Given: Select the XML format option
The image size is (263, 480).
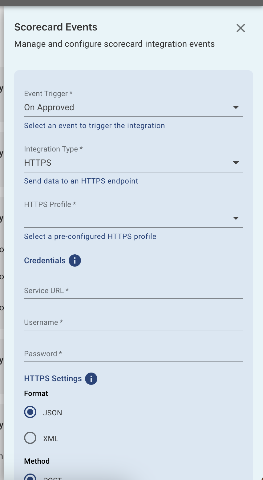Looking at the screenshot, I should [x=30, y=438].
